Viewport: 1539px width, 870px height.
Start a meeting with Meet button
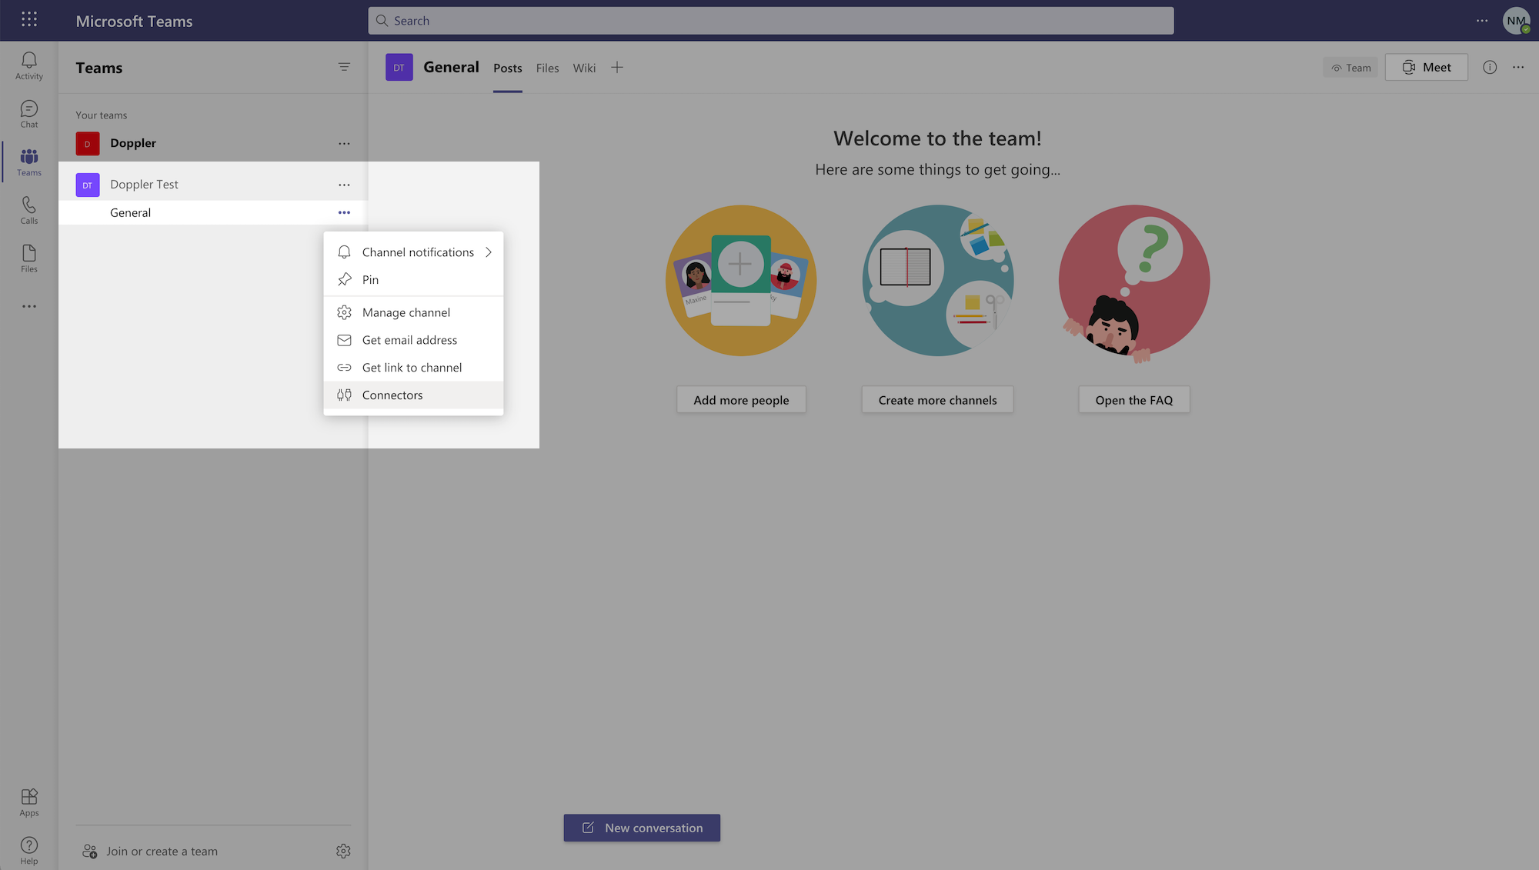tap(1426, 68)
